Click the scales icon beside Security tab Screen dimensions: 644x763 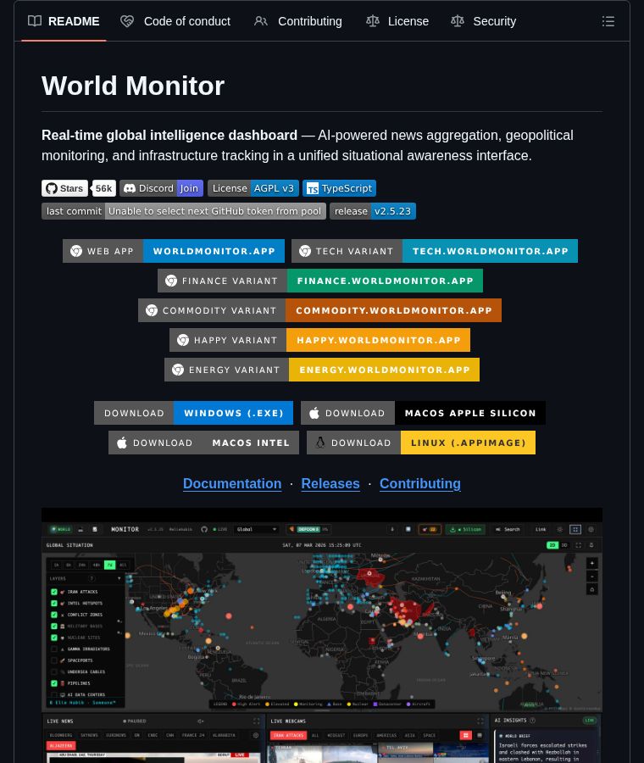458,21
